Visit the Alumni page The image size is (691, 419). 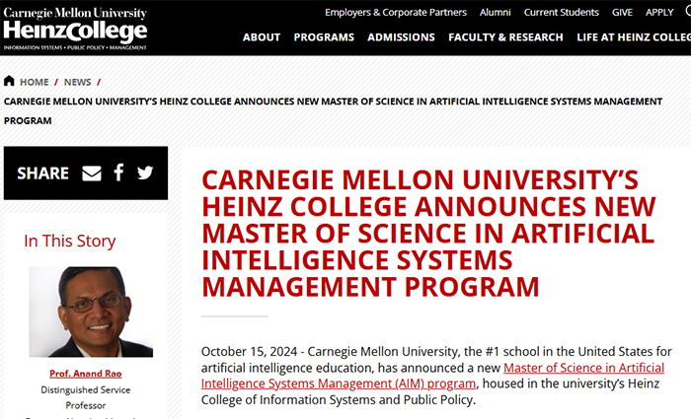click(496, 12)
